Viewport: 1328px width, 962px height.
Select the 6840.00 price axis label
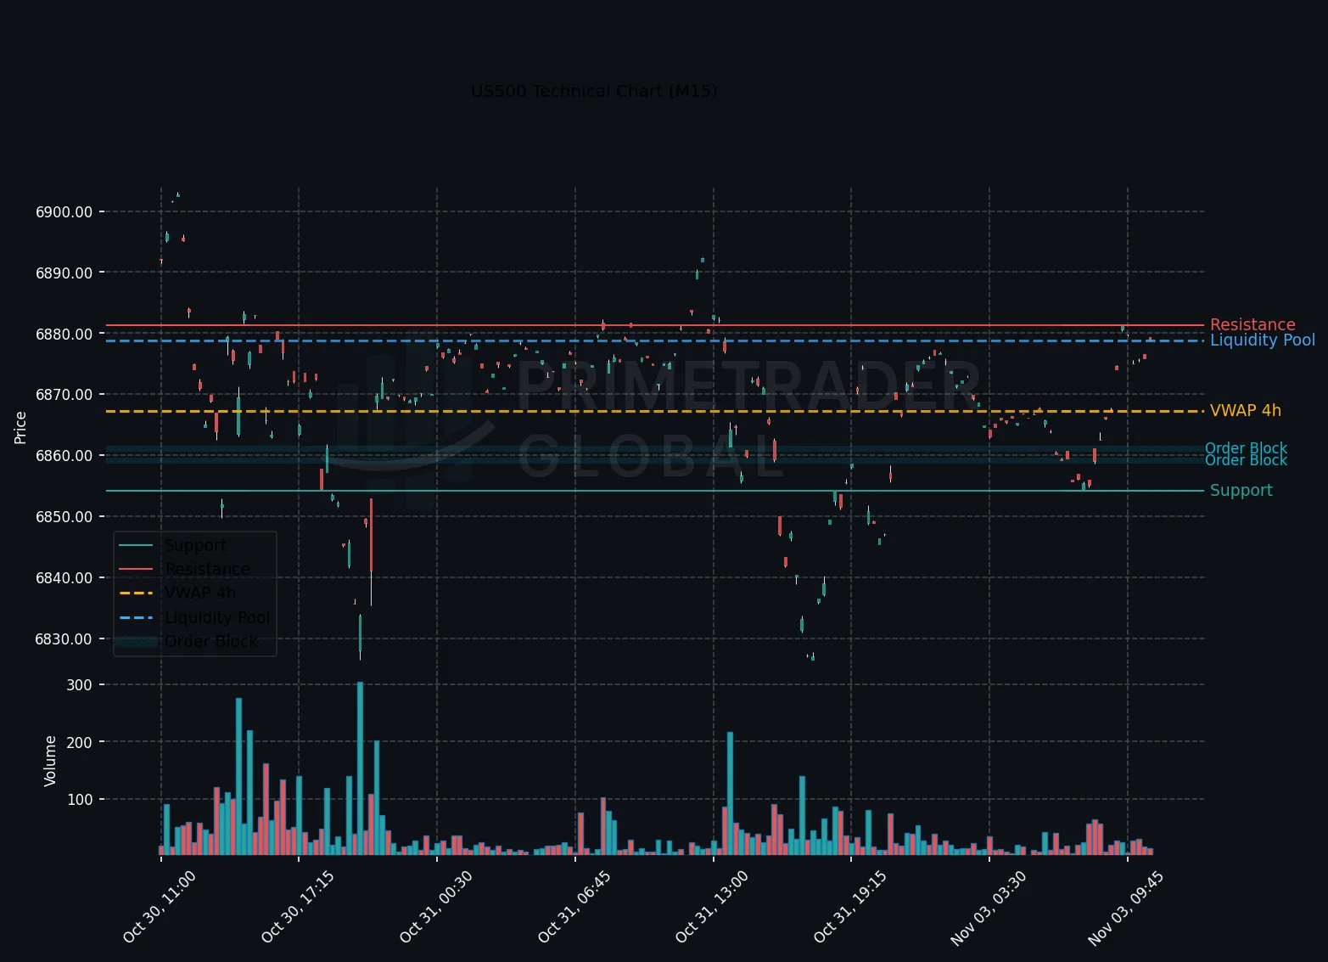(64, 578)
